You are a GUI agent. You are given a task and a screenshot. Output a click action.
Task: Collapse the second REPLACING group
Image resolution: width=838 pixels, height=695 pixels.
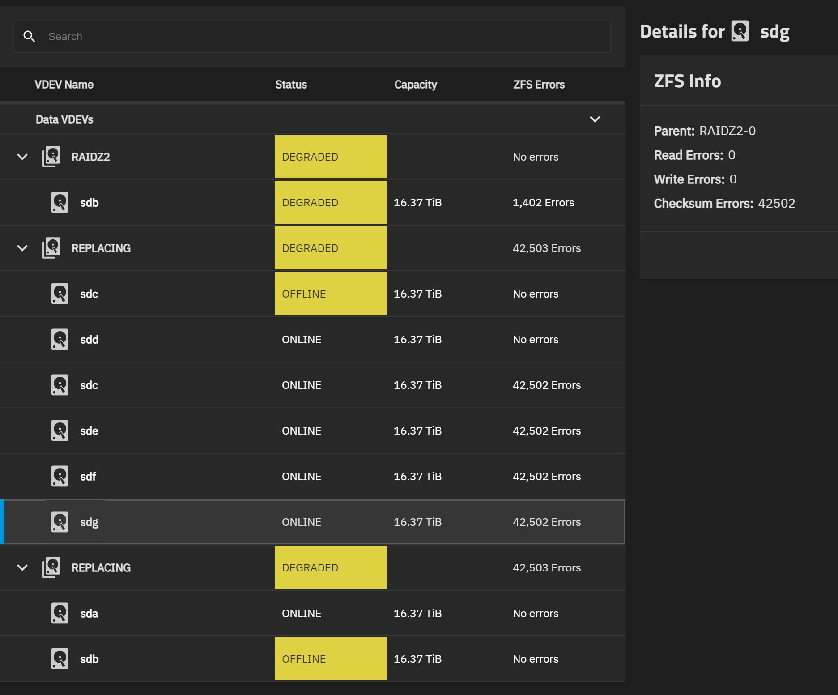click(x=22, y=567)
